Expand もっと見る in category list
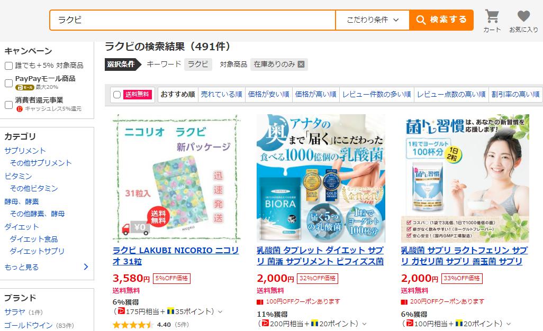The width and height of the screenshot is (543, 331). pos(47,267)
